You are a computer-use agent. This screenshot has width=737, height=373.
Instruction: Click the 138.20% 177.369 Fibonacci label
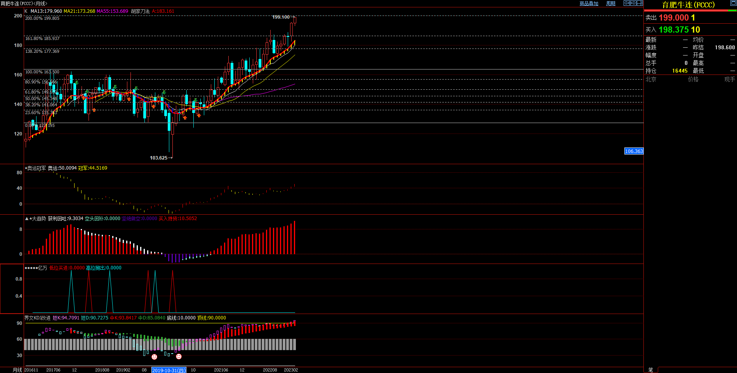click(42, 51)
